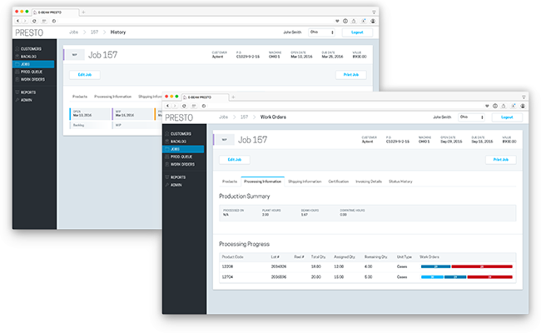Select the front browser window's page tab

point(205,97)
